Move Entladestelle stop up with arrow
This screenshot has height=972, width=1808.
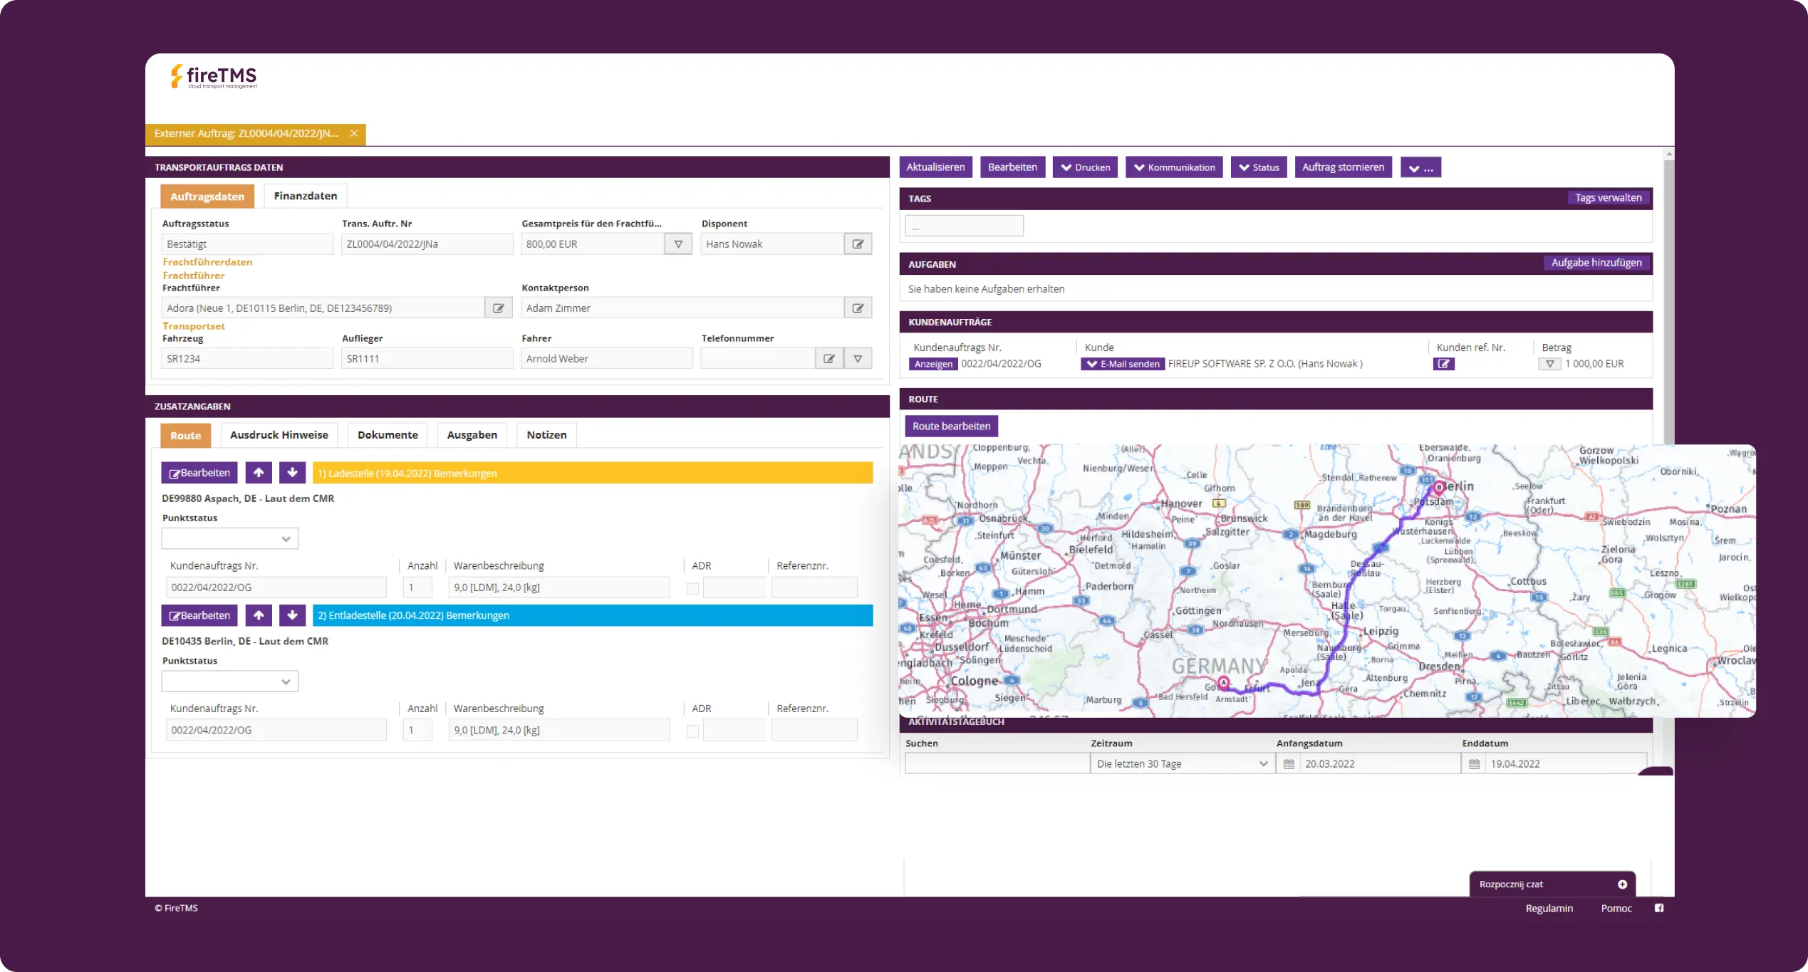point(259,615)
